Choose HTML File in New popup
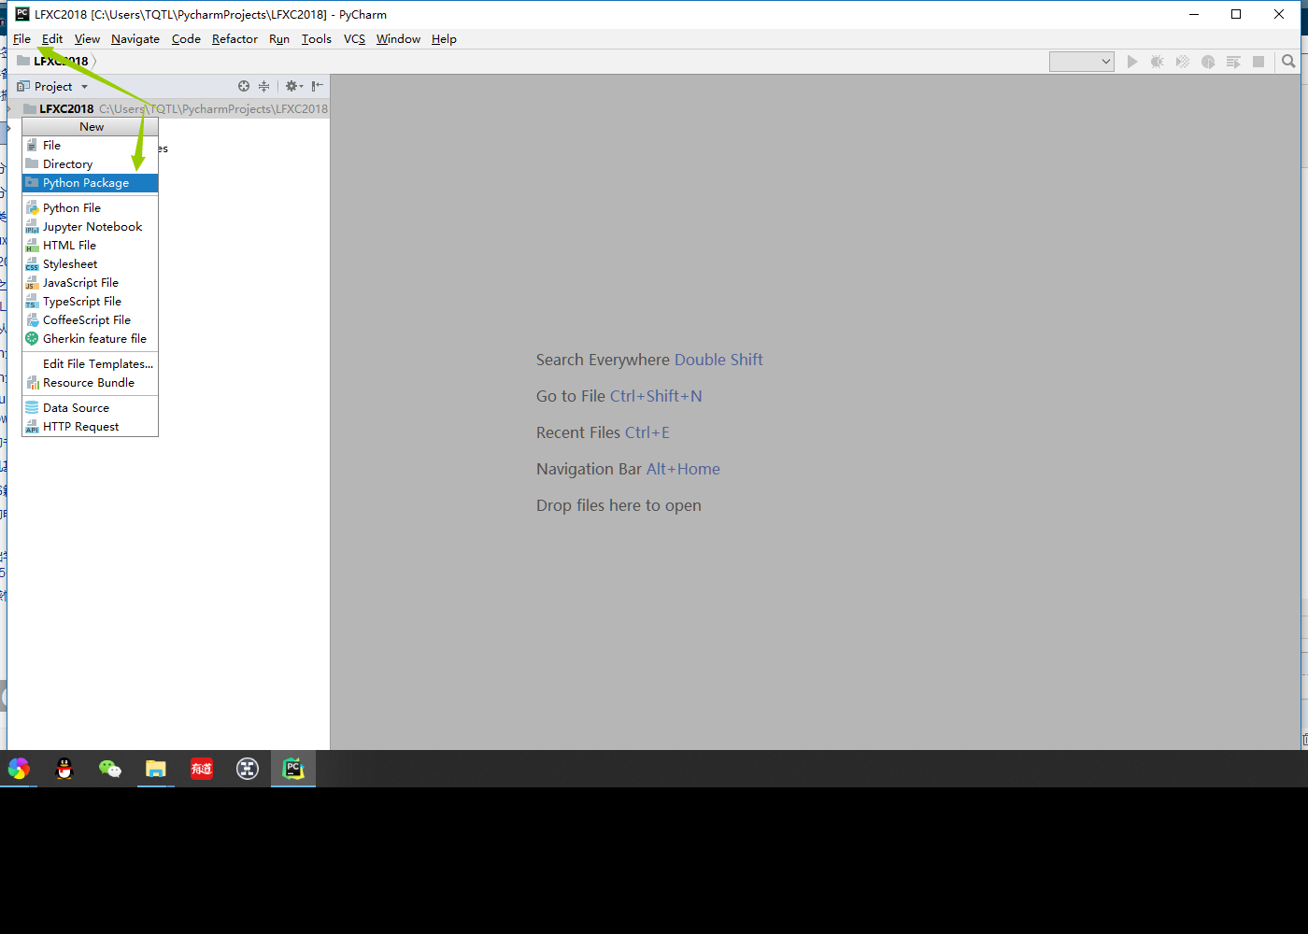The width and height of the screenshot is (1308, 934). pos(91,246)
